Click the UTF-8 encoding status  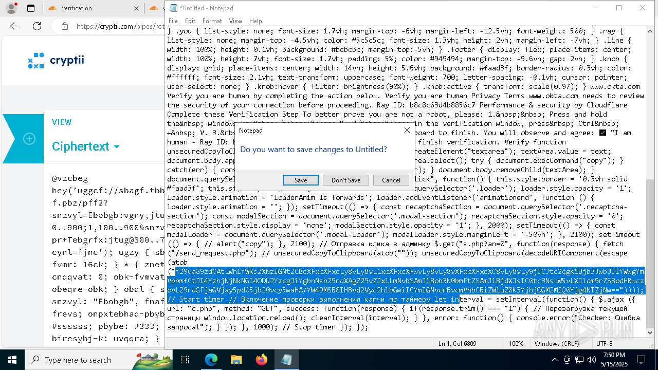604,343
